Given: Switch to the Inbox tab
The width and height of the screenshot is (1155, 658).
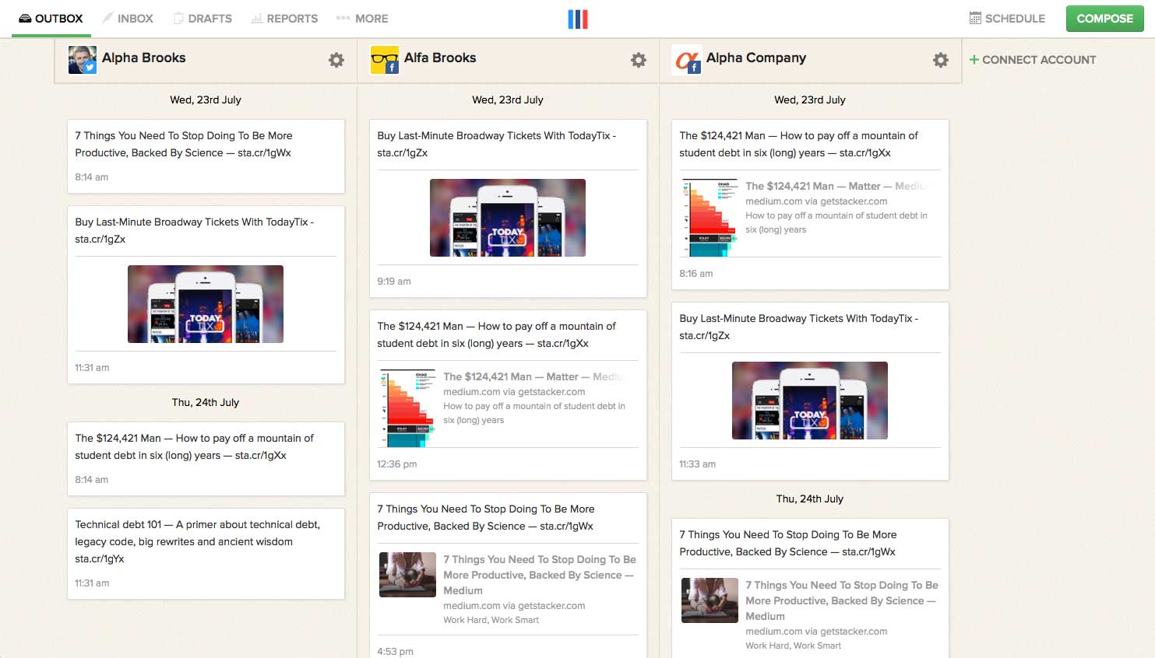Looking at the screenshot, I should (128, 18).
